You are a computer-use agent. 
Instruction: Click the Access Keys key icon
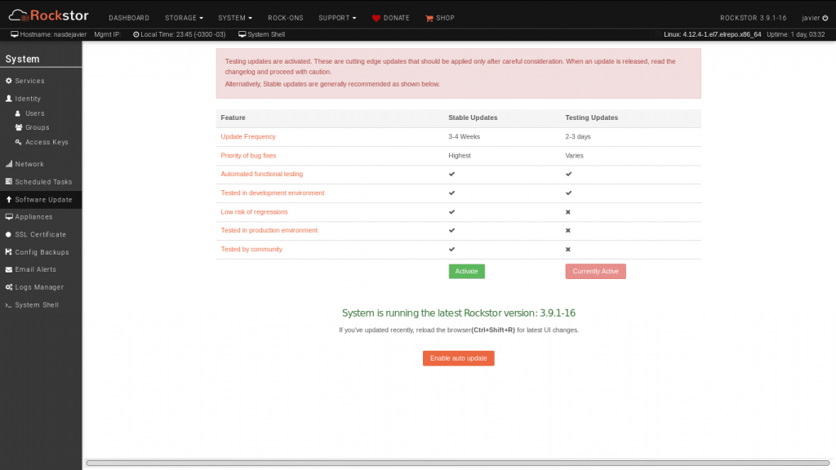tap(19, 142)
